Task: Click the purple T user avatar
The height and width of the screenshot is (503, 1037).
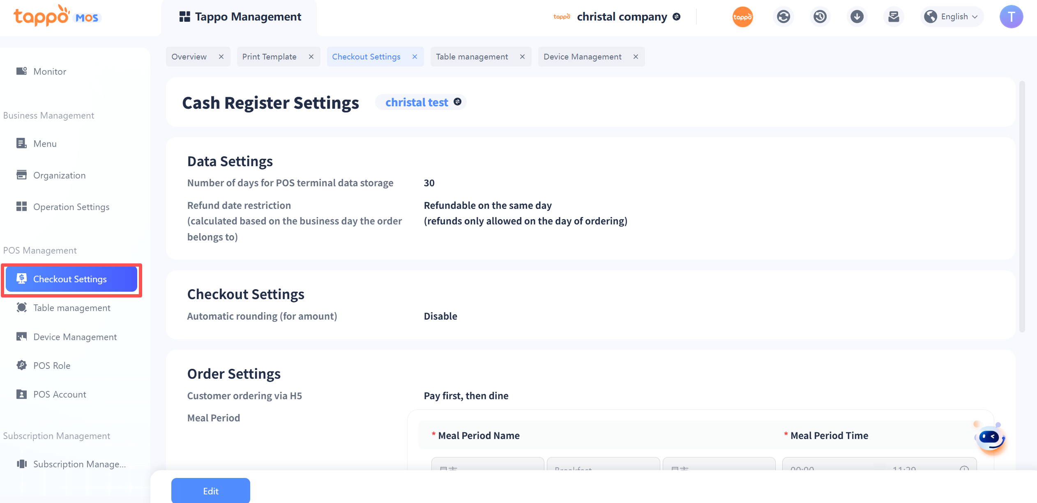Action: click(1011, 17)
